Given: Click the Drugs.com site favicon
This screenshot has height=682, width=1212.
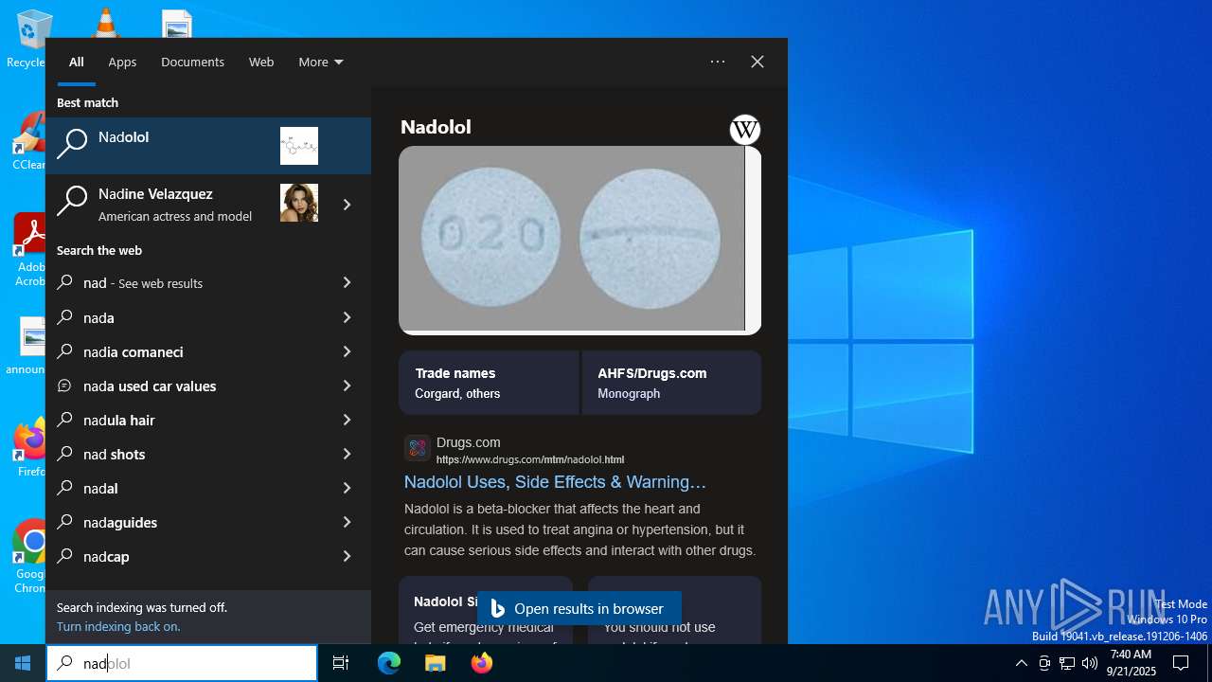Looking at the screenshot, I should 418,448.
